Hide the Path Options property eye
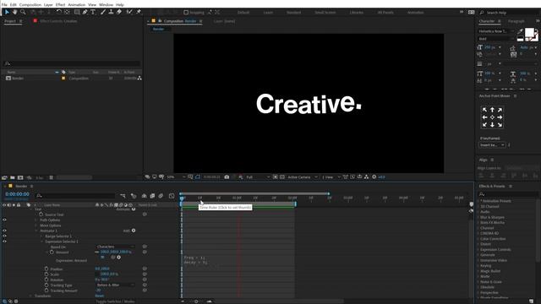The image size is (541, 304). pos(4,220)
